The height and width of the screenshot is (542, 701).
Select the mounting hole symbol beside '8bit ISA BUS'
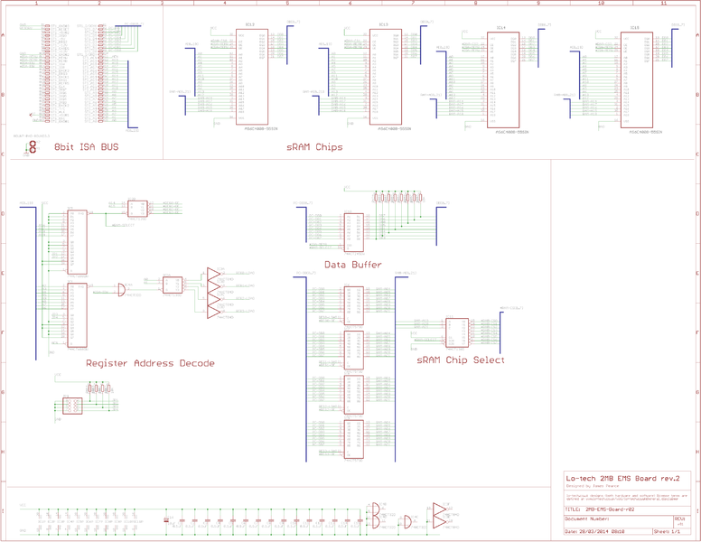pos(33,145)
